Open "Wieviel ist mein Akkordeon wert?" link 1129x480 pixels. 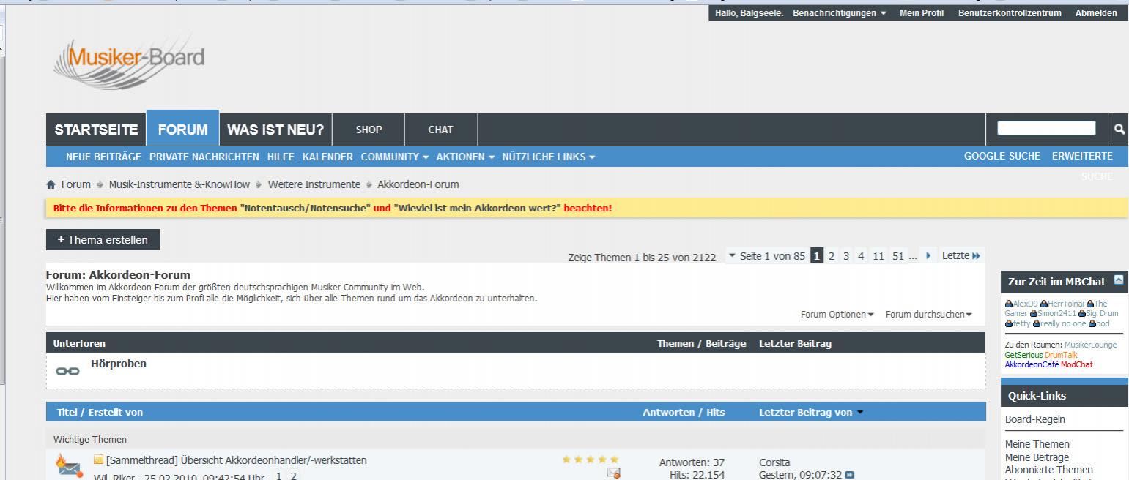(477, 208)
